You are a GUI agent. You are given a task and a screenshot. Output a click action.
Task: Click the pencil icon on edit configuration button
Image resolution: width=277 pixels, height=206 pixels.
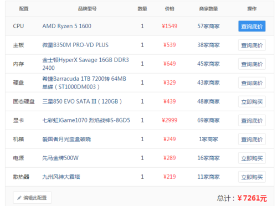point(19,198)
